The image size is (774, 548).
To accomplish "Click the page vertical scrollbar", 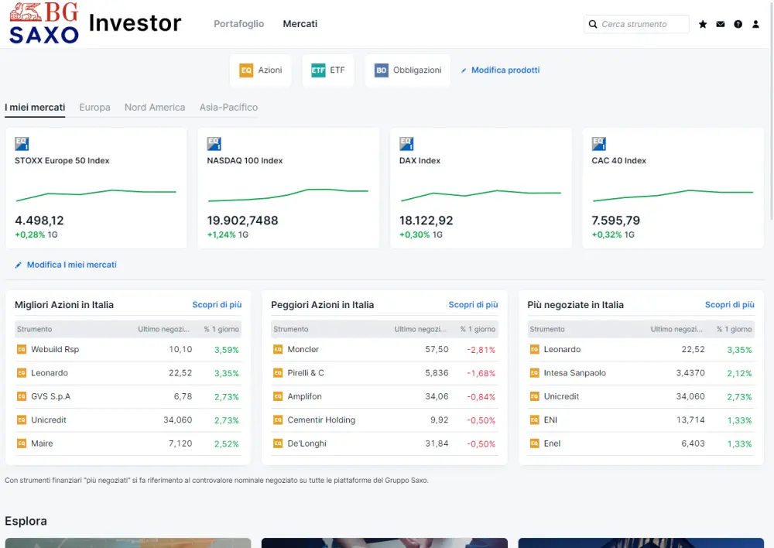I will click(x=772, y=110).
